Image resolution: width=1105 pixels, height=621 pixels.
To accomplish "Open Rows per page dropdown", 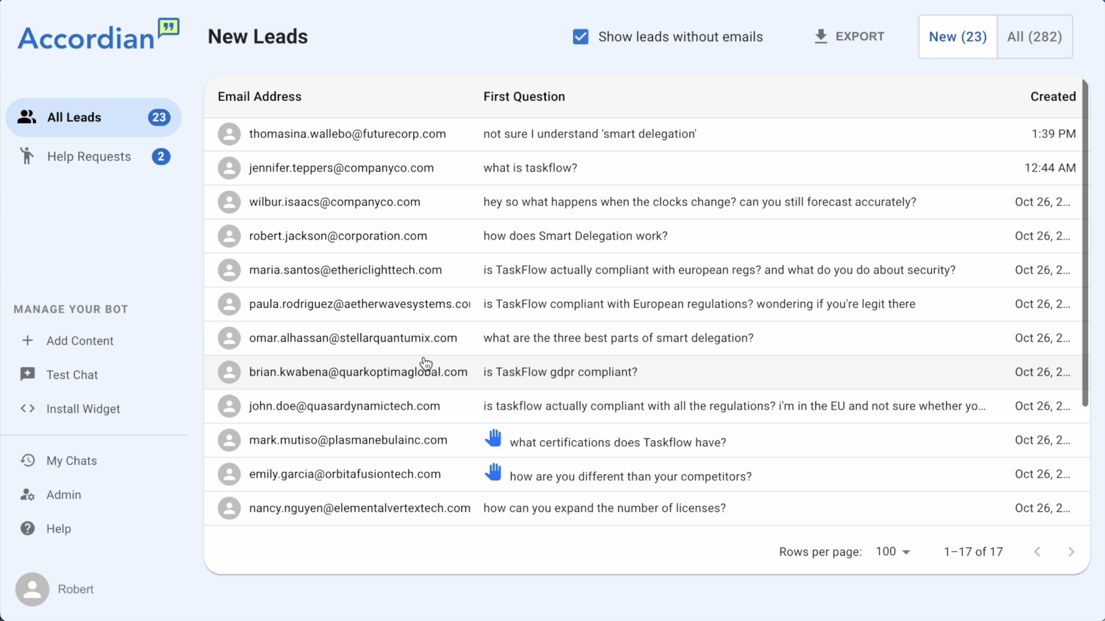I will point(893,552).
